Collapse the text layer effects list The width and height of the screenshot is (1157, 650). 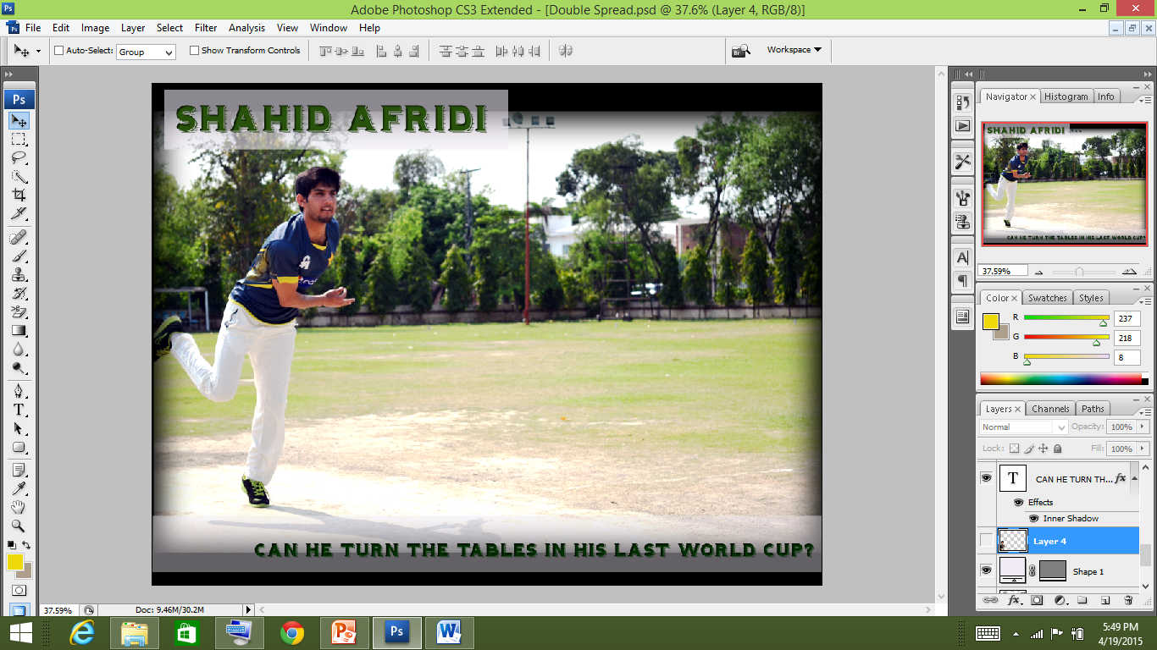[1132, 479]
